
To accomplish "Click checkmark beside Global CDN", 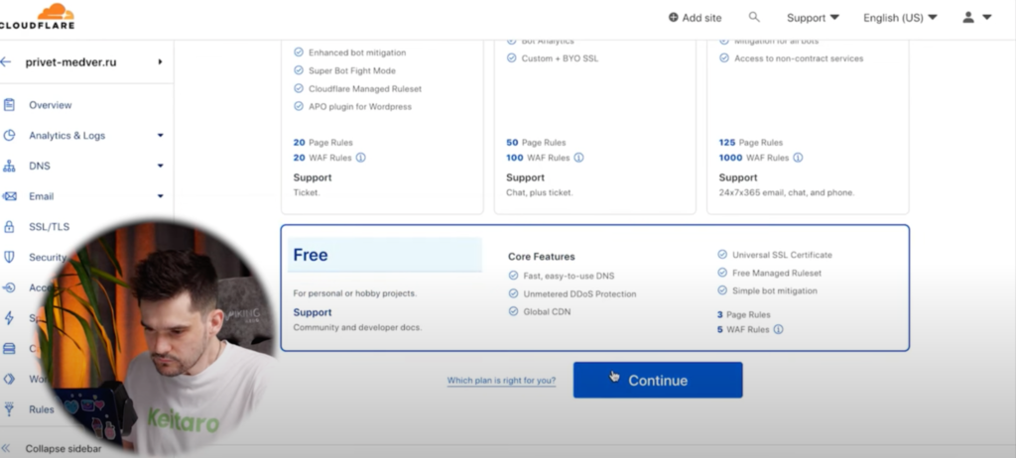I will point(513,311).
